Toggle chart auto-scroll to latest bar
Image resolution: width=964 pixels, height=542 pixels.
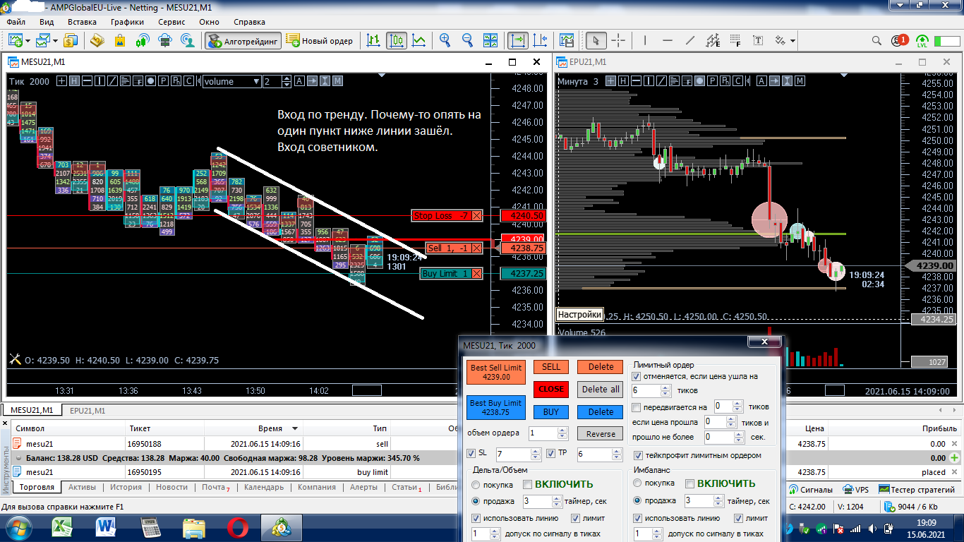(x=517, y=40)
